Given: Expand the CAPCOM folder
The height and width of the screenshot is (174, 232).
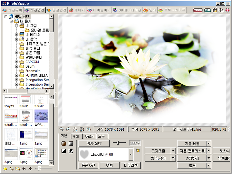Looking at the screenshot, I should click(16, 62).
